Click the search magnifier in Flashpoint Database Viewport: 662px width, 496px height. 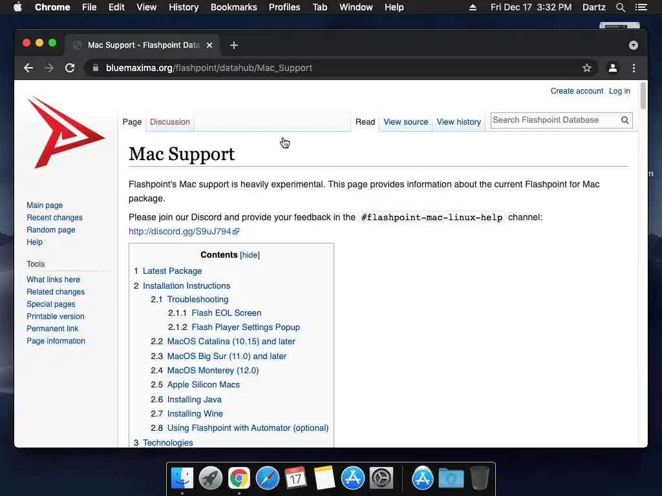pyautogui.click(x=625, y=120)
